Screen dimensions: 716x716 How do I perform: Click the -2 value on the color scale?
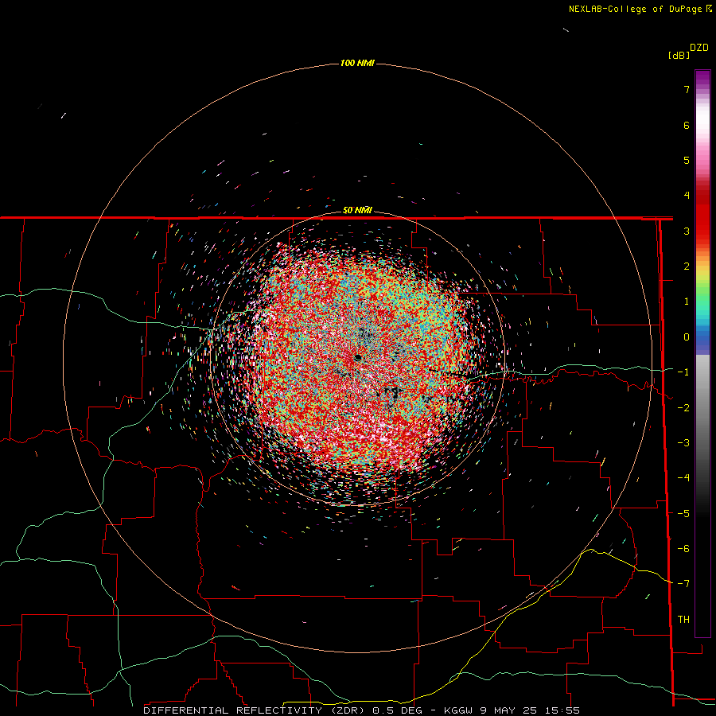pos(683,408)
